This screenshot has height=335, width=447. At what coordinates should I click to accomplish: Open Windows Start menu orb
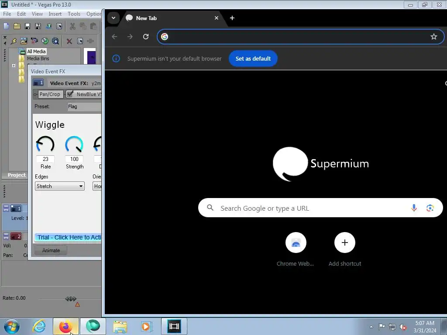coord(12,326)
